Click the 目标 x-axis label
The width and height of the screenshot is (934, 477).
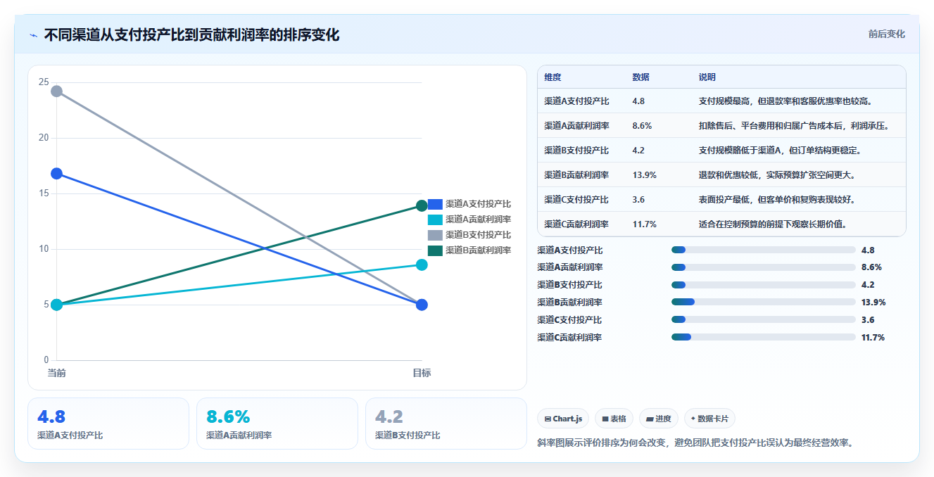422,373
